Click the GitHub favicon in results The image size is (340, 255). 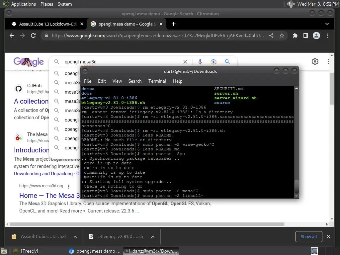(19, 88)
